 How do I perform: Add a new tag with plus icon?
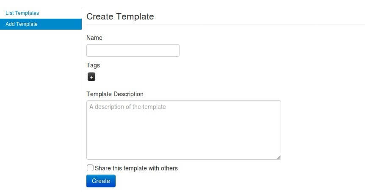(x=91, y=77)
